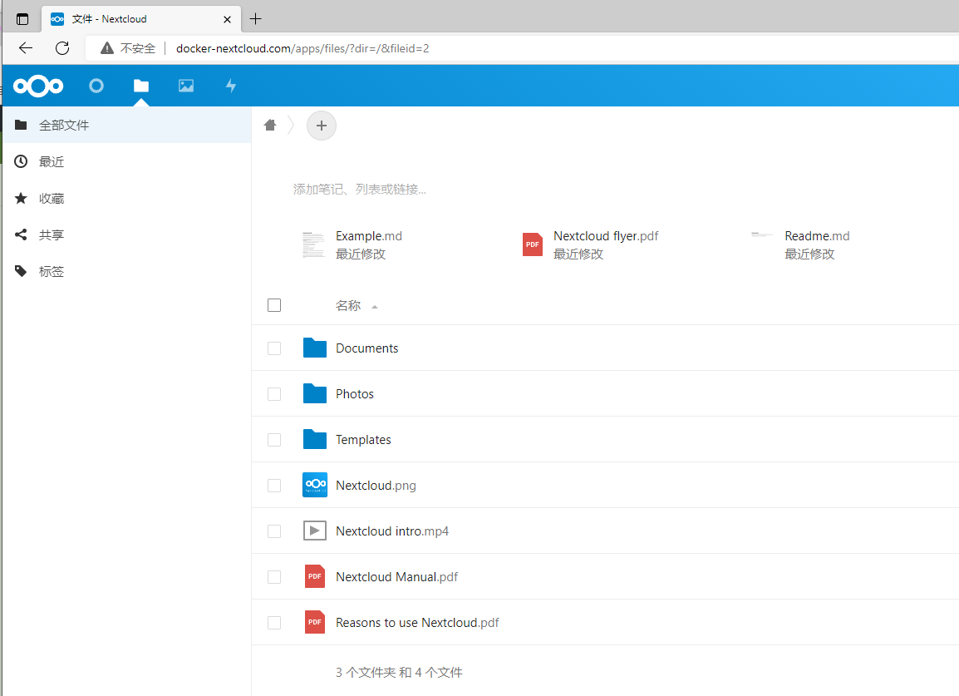
Task: Click the 共享 share icon
Action: tap(21, 234)
